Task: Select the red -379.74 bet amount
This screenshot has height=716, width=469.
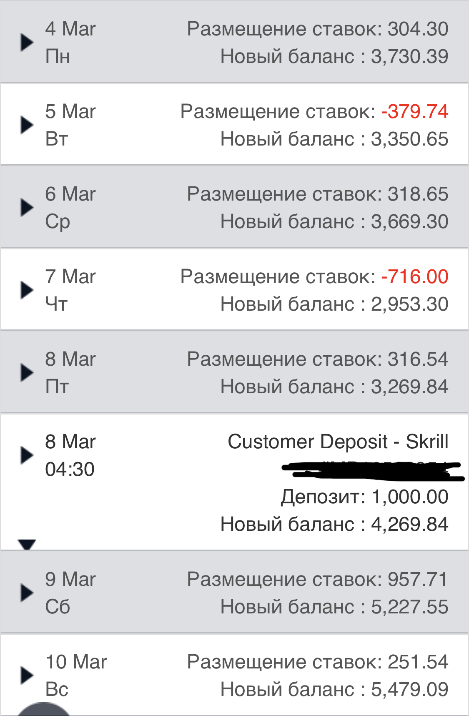Action: [x=415, y=111]
